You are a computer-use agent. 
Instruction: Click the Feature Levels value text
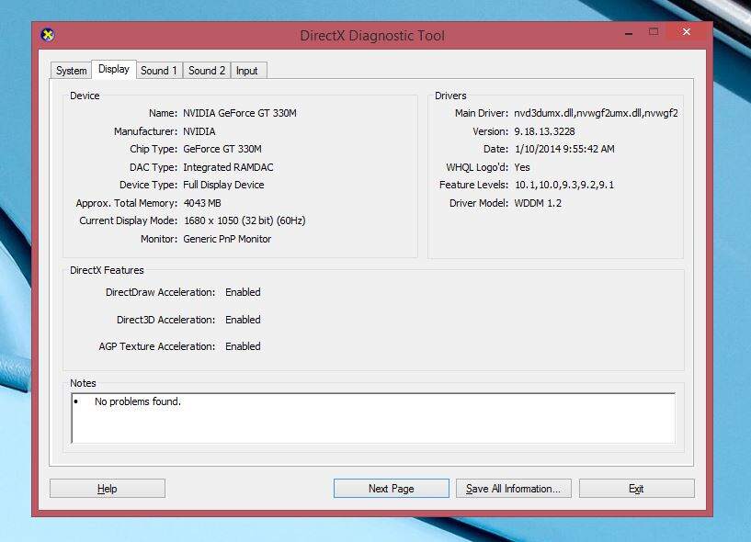(563, 185)
